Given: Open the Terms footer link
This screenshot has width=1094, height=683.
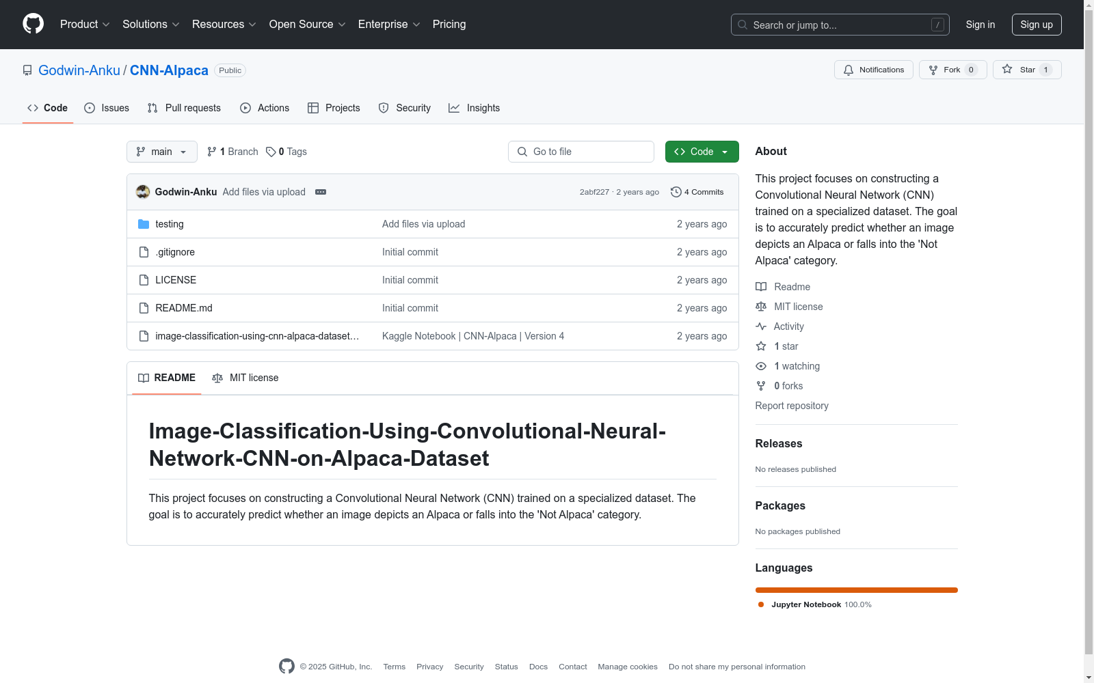Looking at the screenshot, I should pyautogui.click(x=395, y=667).
